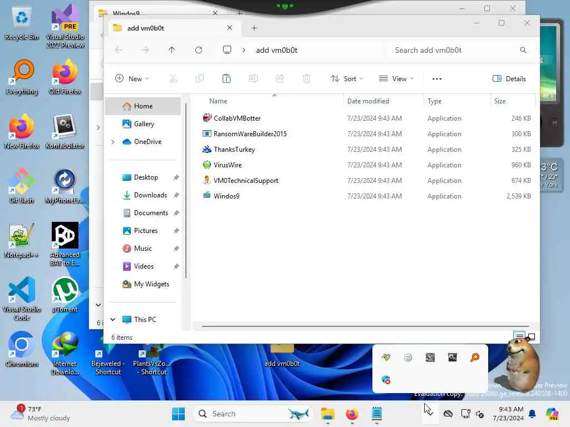
Task: Sort by Name column header
Action: pyautogui.click(x=218, y=101)
